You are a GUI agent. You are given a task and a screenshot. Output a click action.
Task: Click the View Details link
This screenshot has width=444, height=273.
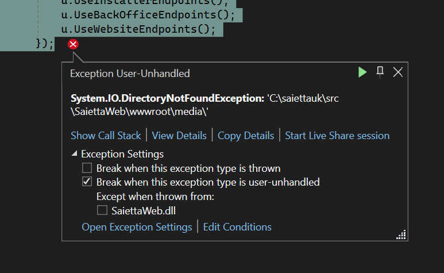tap(179, 136)
